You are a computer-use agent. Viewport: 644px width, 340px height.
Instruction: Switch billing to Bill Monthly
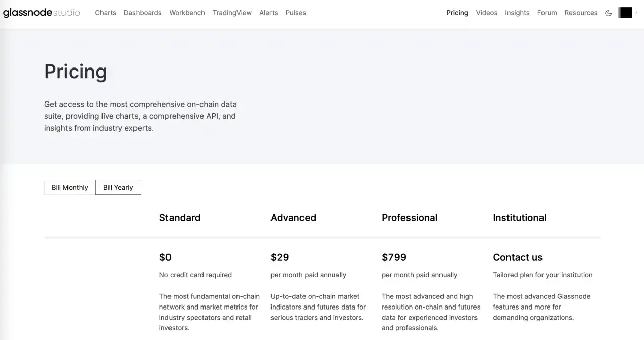pyautogui.click(x=70, y=187)
